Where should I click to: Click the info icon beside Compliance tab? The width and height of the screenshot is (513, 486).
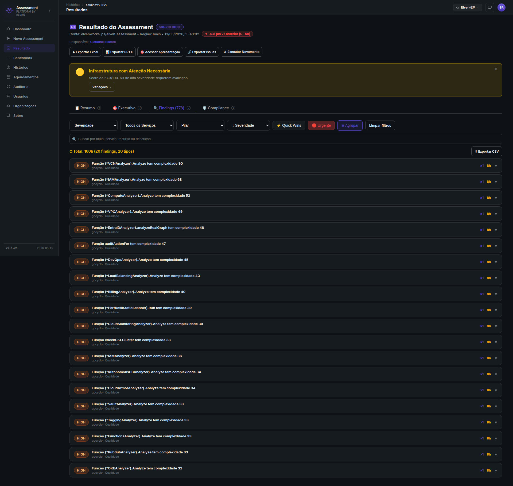coord(233,108)
